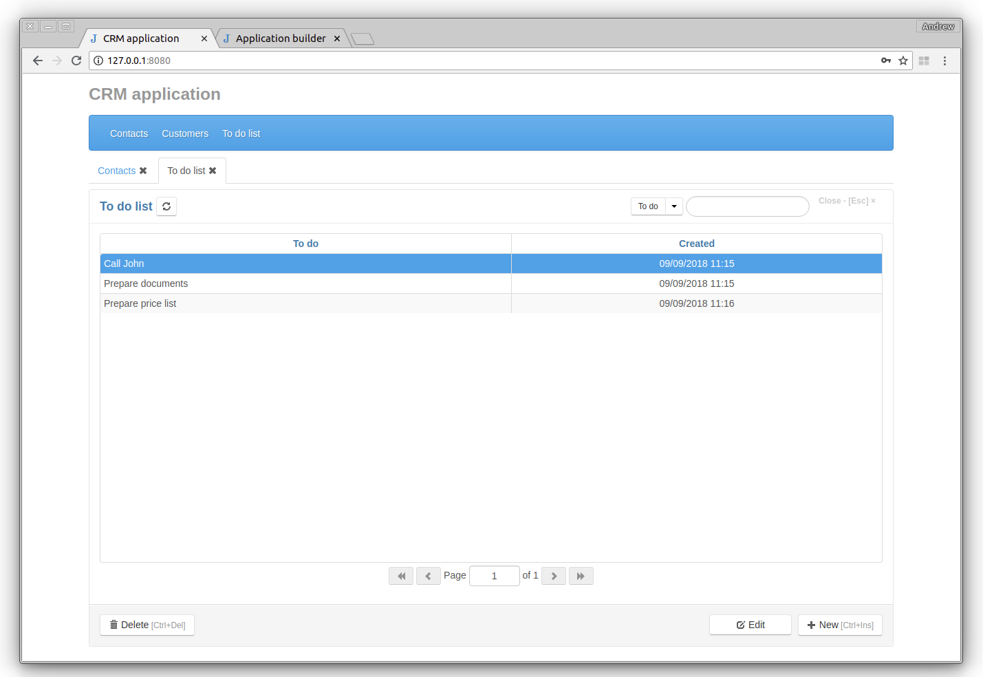The width and height of the screenshot is (983, 677).
Task: Click the Andrew profile button
Action: click(x=938, y=26)
